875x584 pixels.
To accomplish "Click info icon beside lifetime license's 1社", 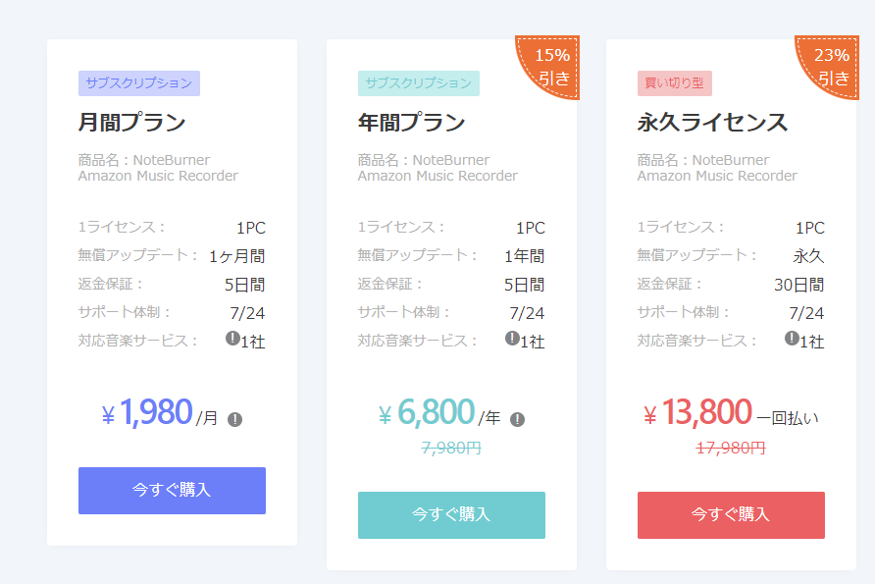I will tap(792, 338).
